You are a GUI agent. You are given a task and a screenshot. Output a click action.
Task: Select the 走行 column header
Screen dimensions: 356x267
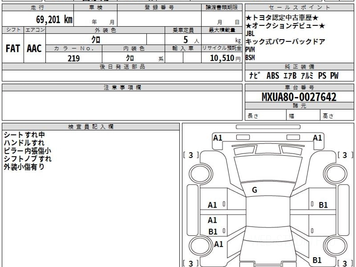(x=38, y=8)
